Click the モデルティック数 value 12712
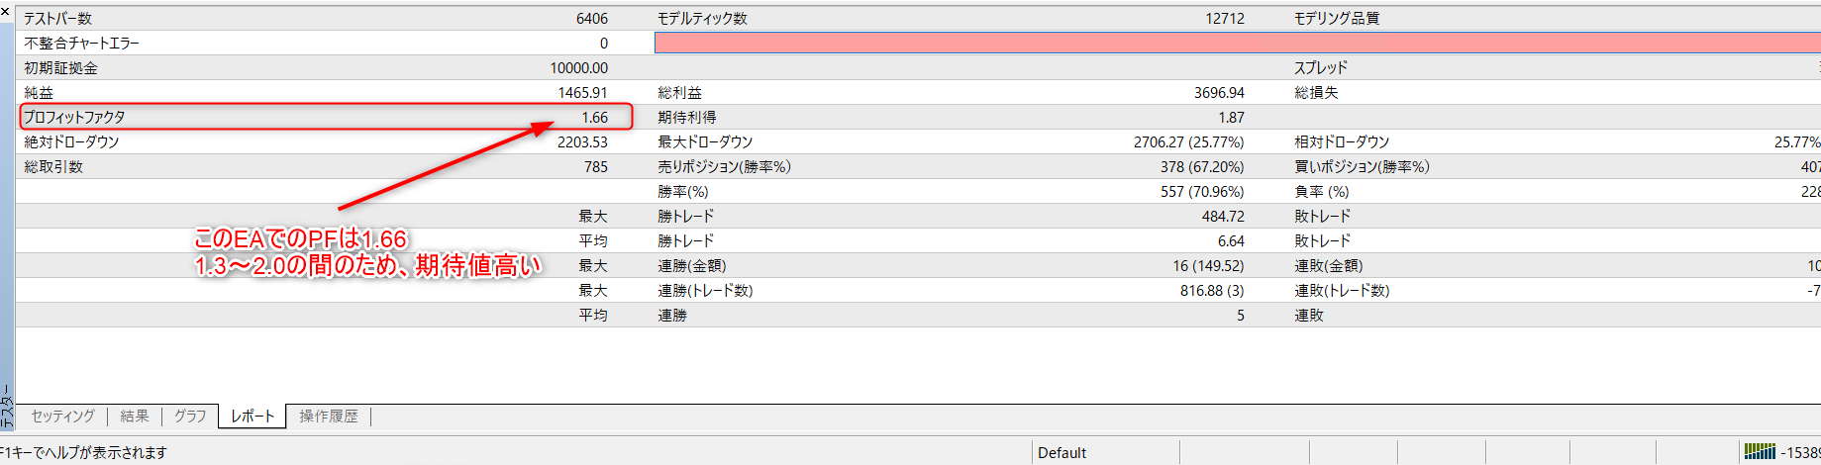This screenshot has width=1821, height=465. pyautogui.click(x=1225, y=19)
